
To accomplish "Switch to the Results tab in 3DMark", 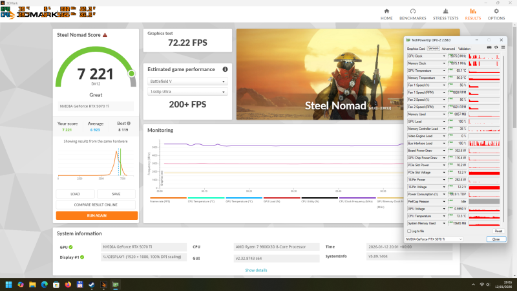I will pos(473,14).
